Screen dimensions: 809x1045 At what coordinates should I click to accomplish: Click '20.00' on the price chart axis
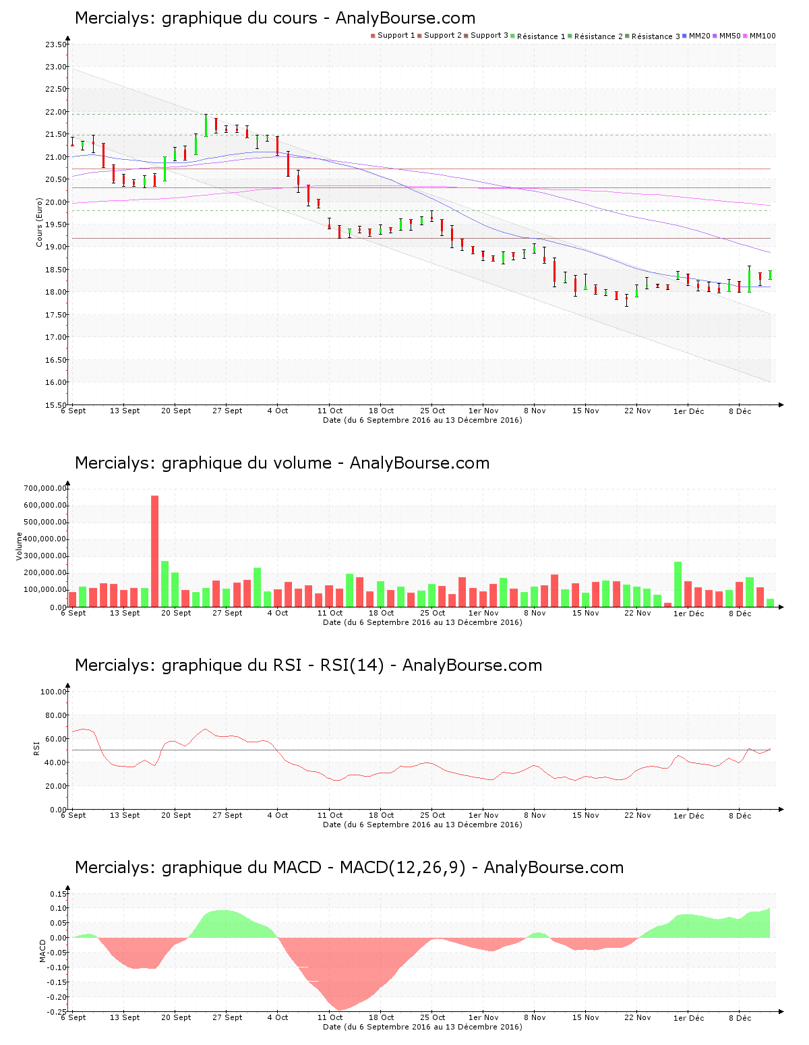(x=56, y=202)
